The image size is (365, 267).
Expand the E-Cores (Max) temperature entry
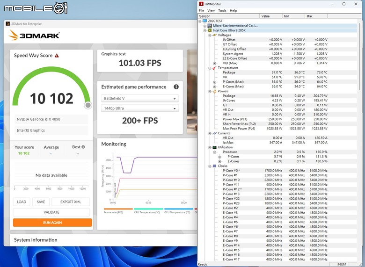pos(215,87)
